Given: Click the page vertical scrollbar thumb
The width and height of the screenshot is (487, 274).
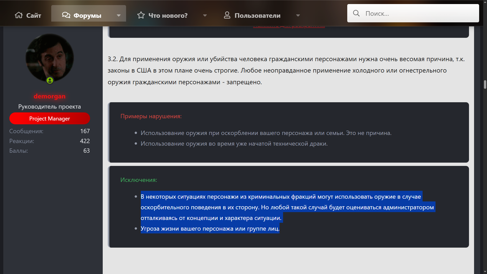Looking at the screenshot, I should [485, 84].
